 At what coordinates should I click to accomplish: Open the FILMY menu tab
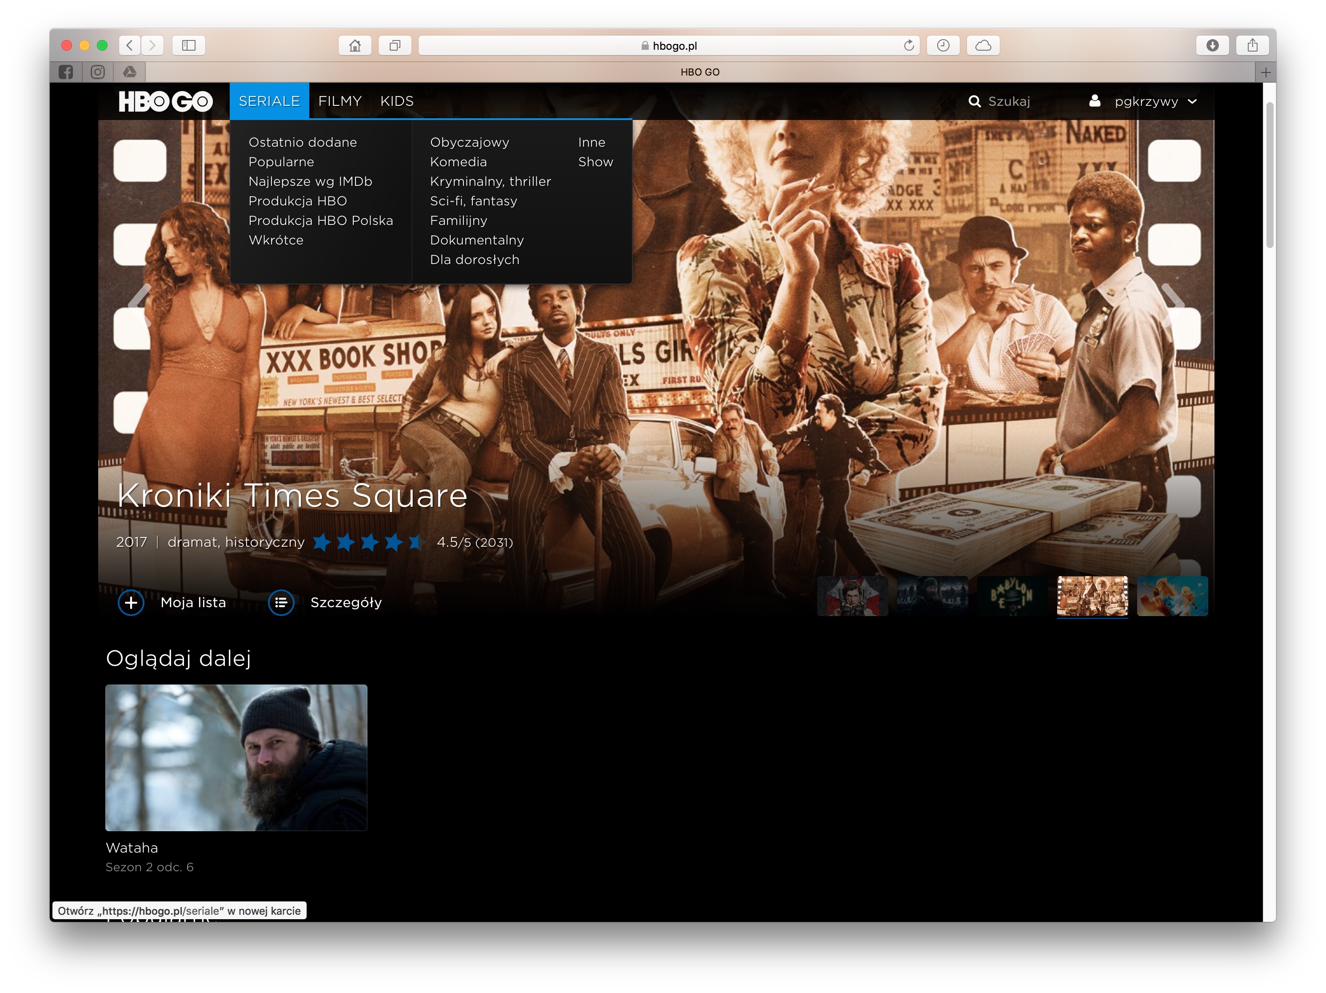(x=340, y=101)
